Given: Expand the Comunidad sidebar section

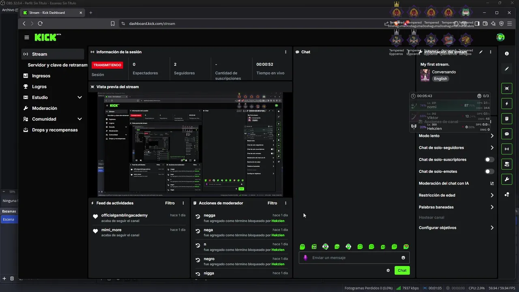Looking at the screenshot, I should tap(79, 119).
